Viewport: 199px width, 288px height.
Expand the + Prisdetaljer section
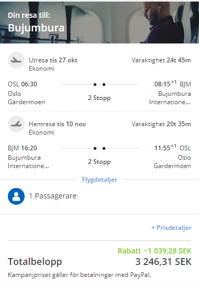pyautogui.click(x=171, y=228)
